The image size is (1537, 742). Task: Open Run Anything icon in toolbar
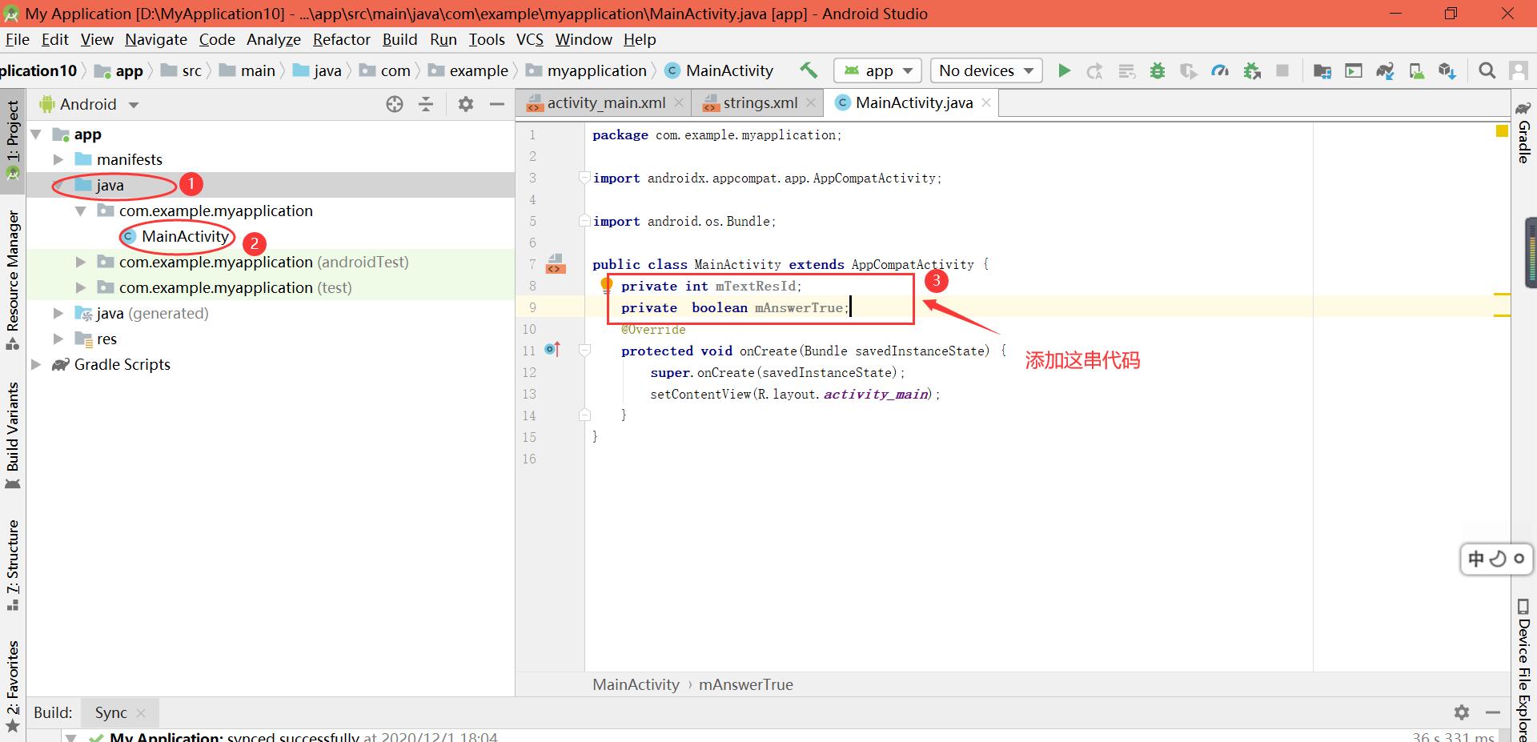pyautogui.click(x=1354, y=71)
